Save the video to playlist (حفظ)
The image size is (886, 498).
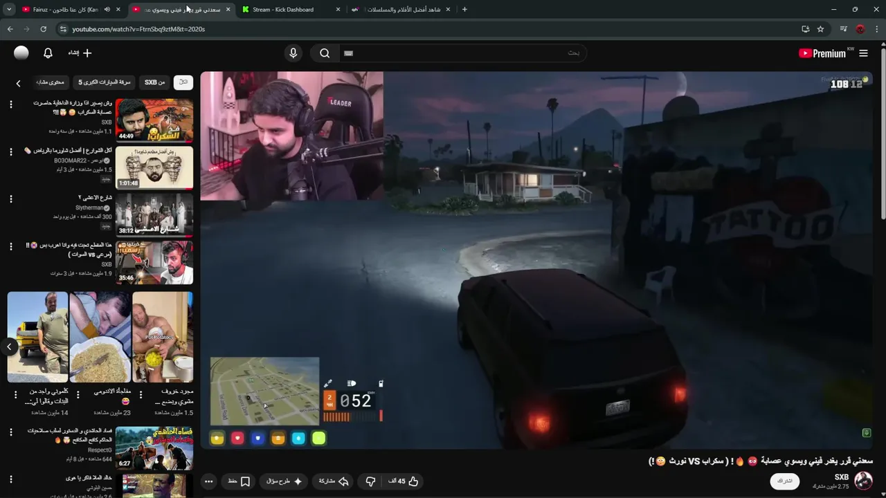pyautogui.click(x=239, y=481)
